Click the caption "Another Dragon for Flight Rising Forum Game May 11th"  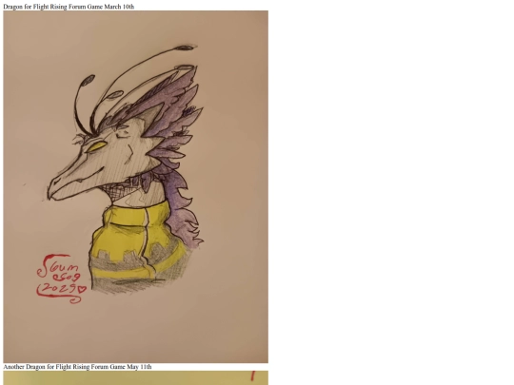(x=77, y=367)
